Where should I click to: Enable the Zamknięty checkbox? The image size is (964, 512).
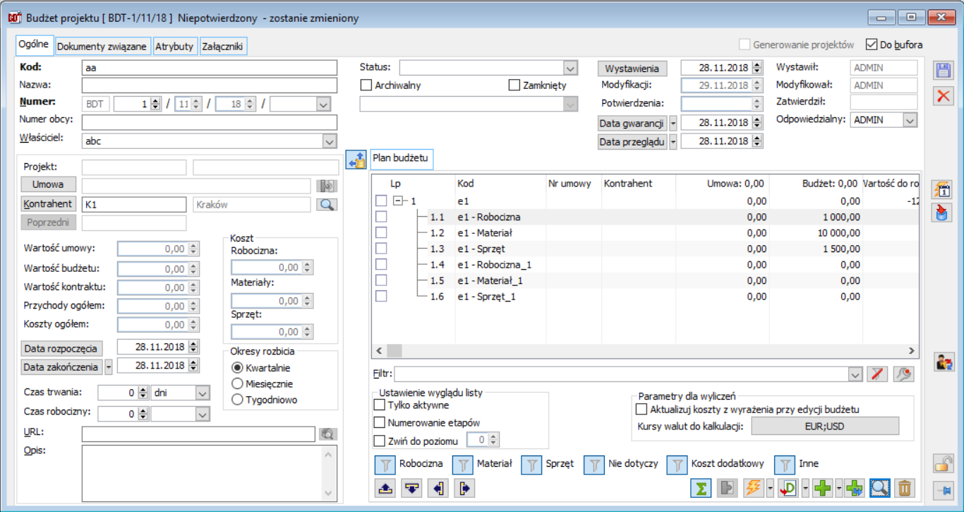(514, 85)
